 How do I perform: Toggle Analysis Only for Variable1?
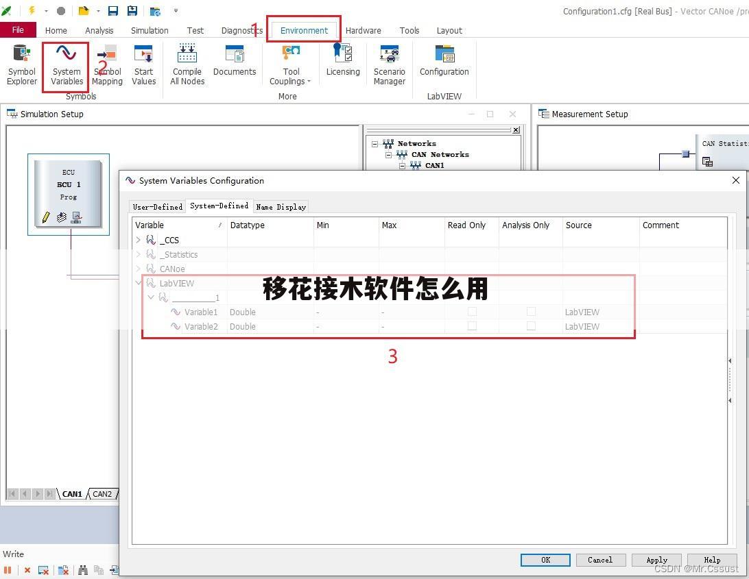pos(531,312)
